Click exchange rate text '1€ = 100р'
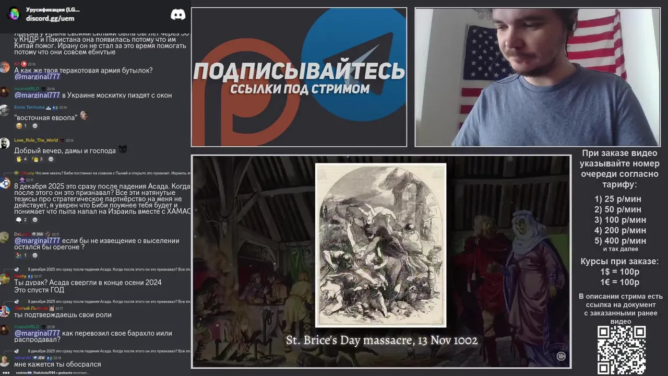The width and height of the screenshot is (668, 376). 619,282
